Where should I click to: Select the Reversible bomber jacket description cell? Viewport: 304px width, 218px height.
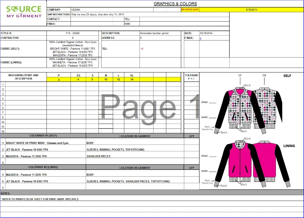(160, 33)
